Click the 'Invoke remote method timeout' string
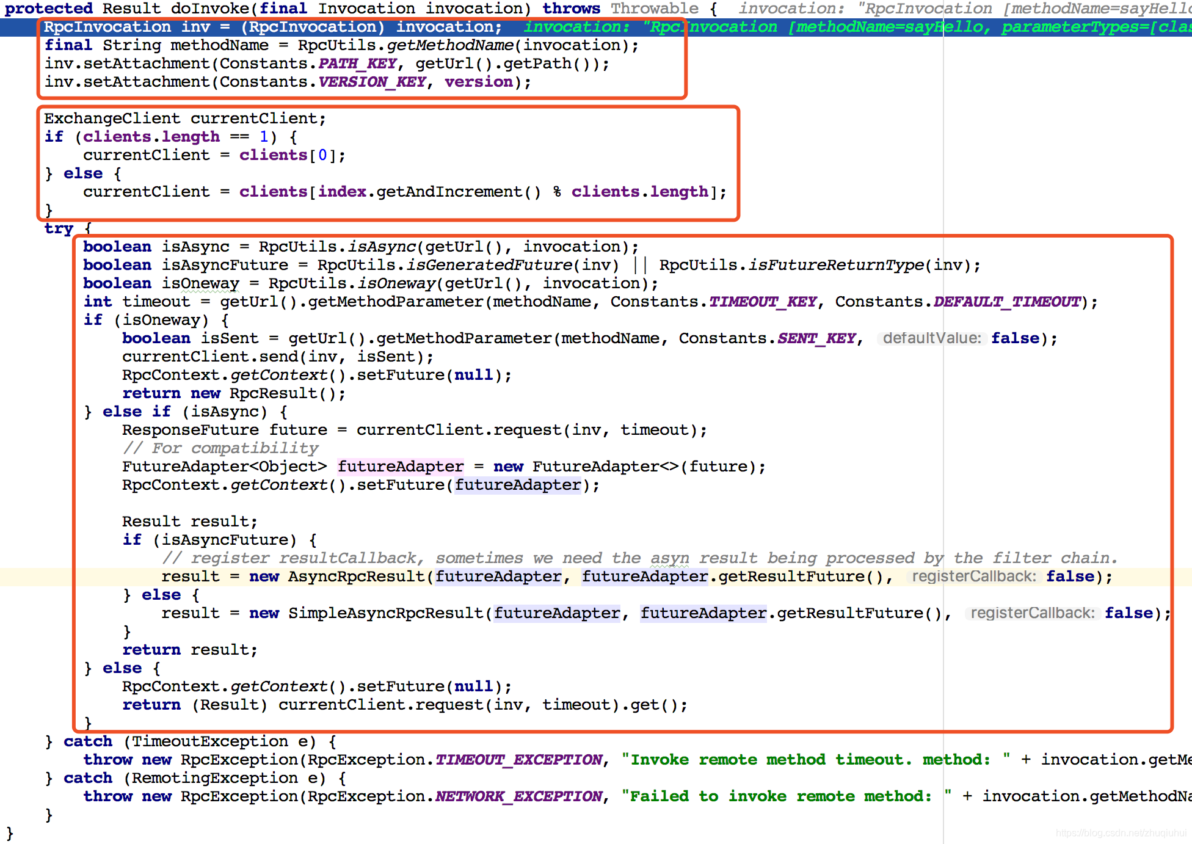 click(816, 760)
